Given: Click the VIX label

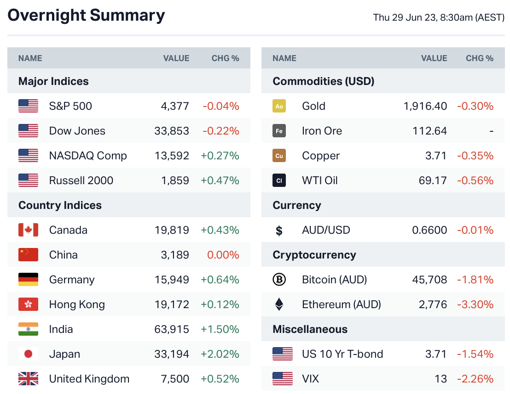Looking at the screenshot, I should click(310, 379).
